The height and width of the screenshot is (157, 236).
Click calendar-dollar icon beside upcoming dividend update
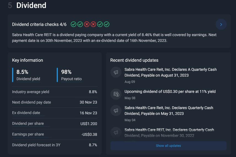116,94
